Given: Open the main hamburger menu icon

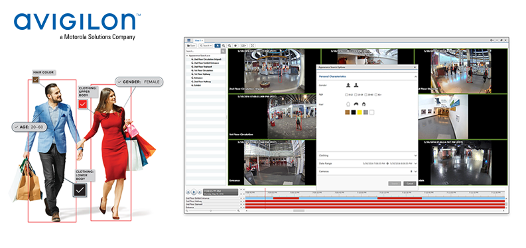Looking at the screenshot, I should pyautogui.click(x=189, y=40).
